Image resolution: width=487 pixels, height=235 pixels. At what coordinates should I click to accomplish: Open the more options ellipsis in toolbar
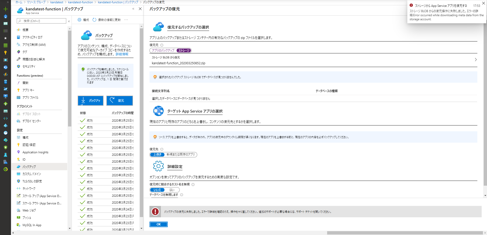tap(126, 20)
